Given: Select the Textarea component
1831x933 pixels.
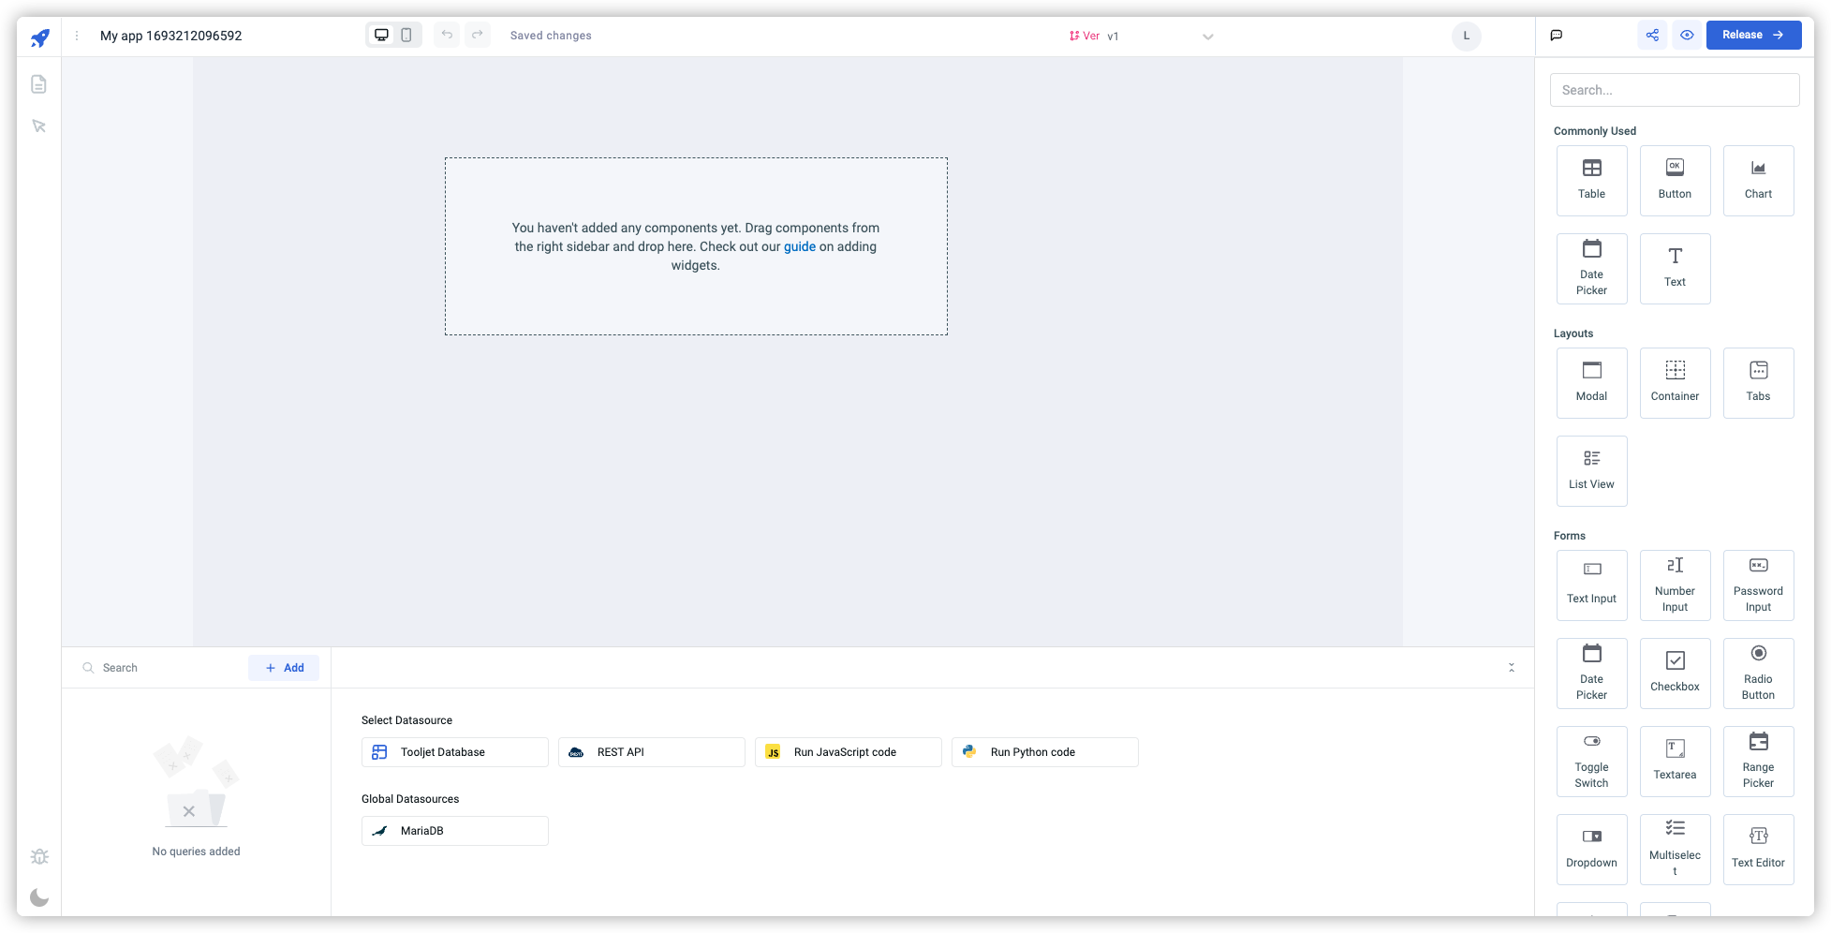Looking at the screenshot, I should tap(1675, 761).
